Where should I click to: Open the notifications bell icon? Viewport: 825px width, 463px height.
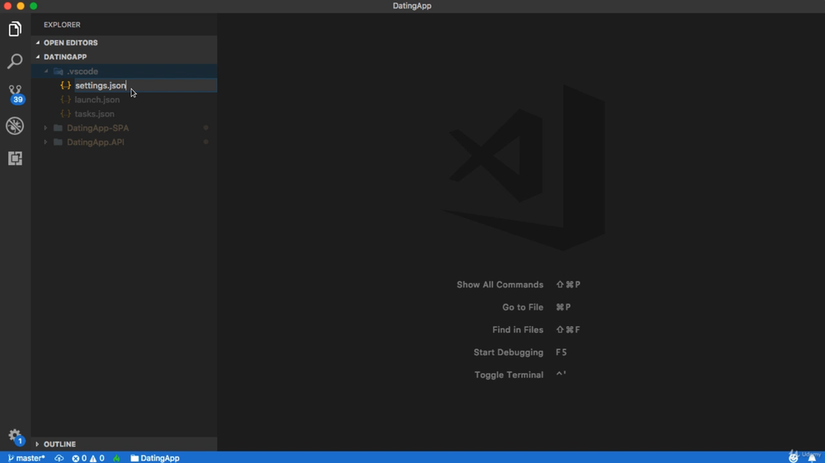812,458
